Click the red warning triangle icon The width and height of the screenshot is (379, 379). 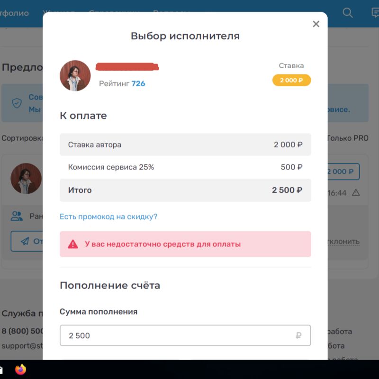73,244
